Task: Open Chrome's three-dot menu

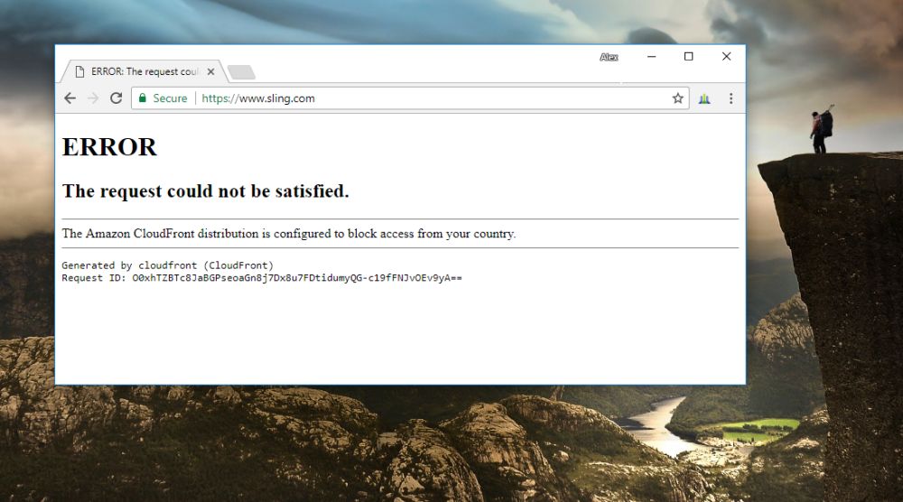Action: [x=731, y=98]
